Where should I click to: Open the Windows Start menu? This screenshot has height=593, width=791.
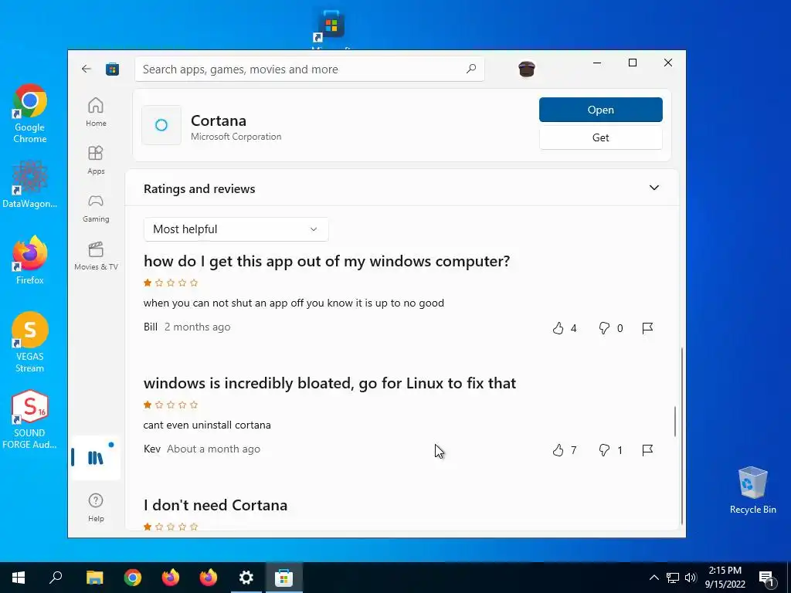[19, 578]
